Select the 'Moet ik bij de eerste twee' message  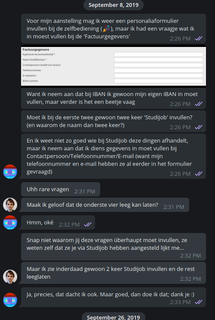click(x=114, y=121)
